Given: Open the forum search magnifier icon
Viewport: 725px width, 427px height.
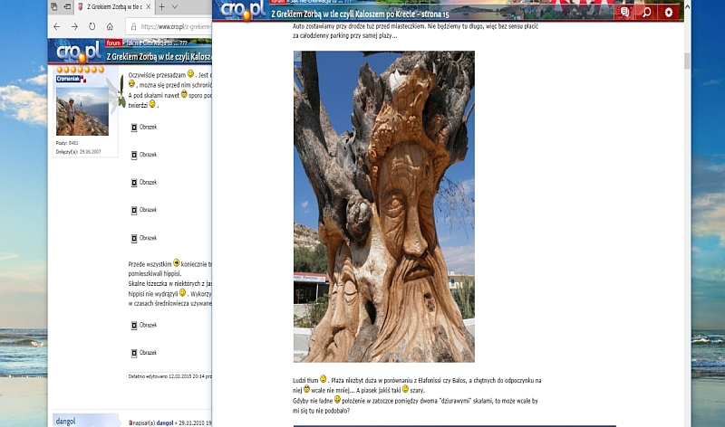Looking at the screenshot, I should tap(645, 13).
